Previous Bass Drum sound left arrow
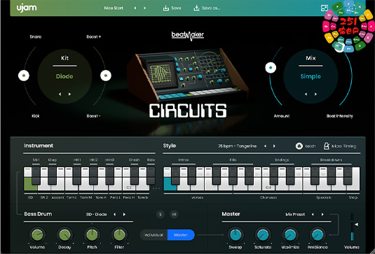The height and width of the screenshot is (254, 375). click(x=114, y=214)
